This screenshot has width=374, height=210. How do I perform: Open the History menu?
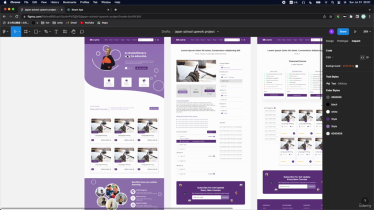(54, 2)
